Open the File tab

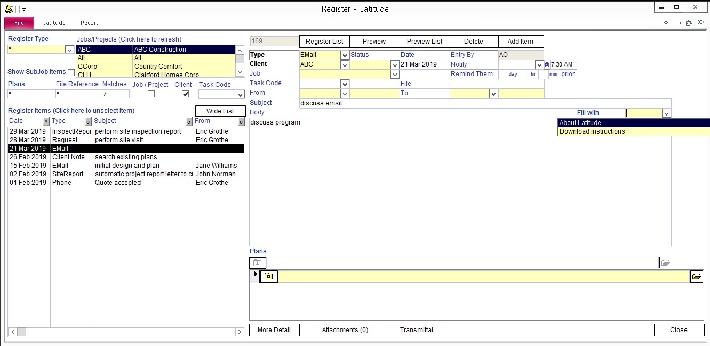[x=19, y=23]
